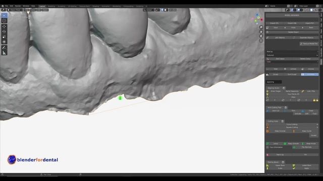The image size is (323, 181).
Task: Open the Global transform orientation dropdown
Action: click(x=149, y=10)
